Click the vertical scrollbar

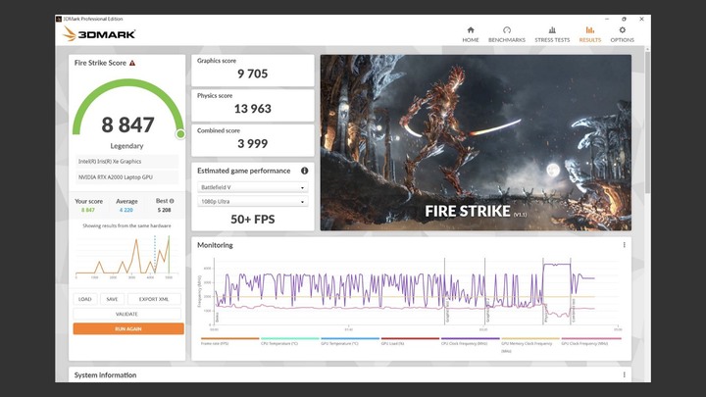pyautogui.click(x=647, y=122)
